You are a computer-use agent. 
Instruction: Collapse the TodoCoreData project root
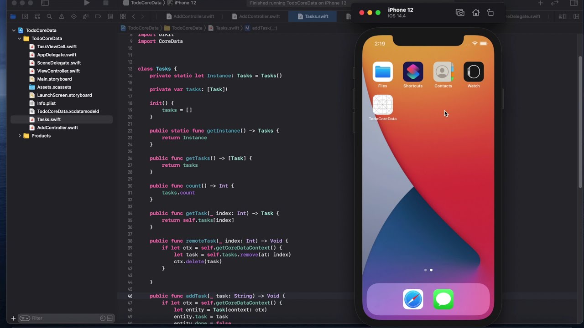(14, 31)
